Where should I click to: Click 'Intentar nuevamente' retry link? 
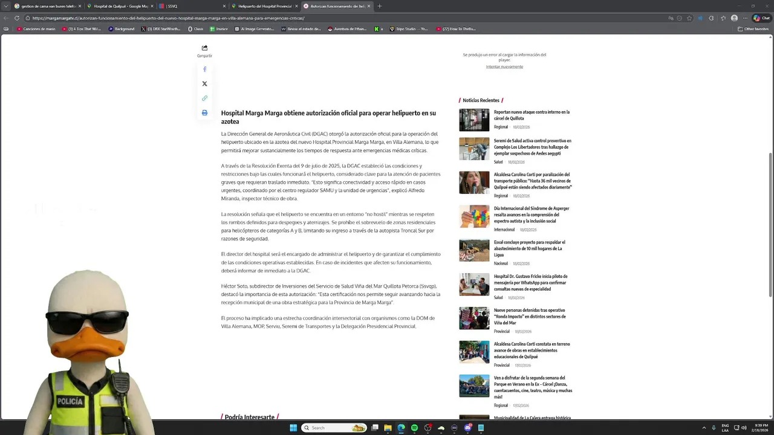pyautogui.click(x=504, y=67)
